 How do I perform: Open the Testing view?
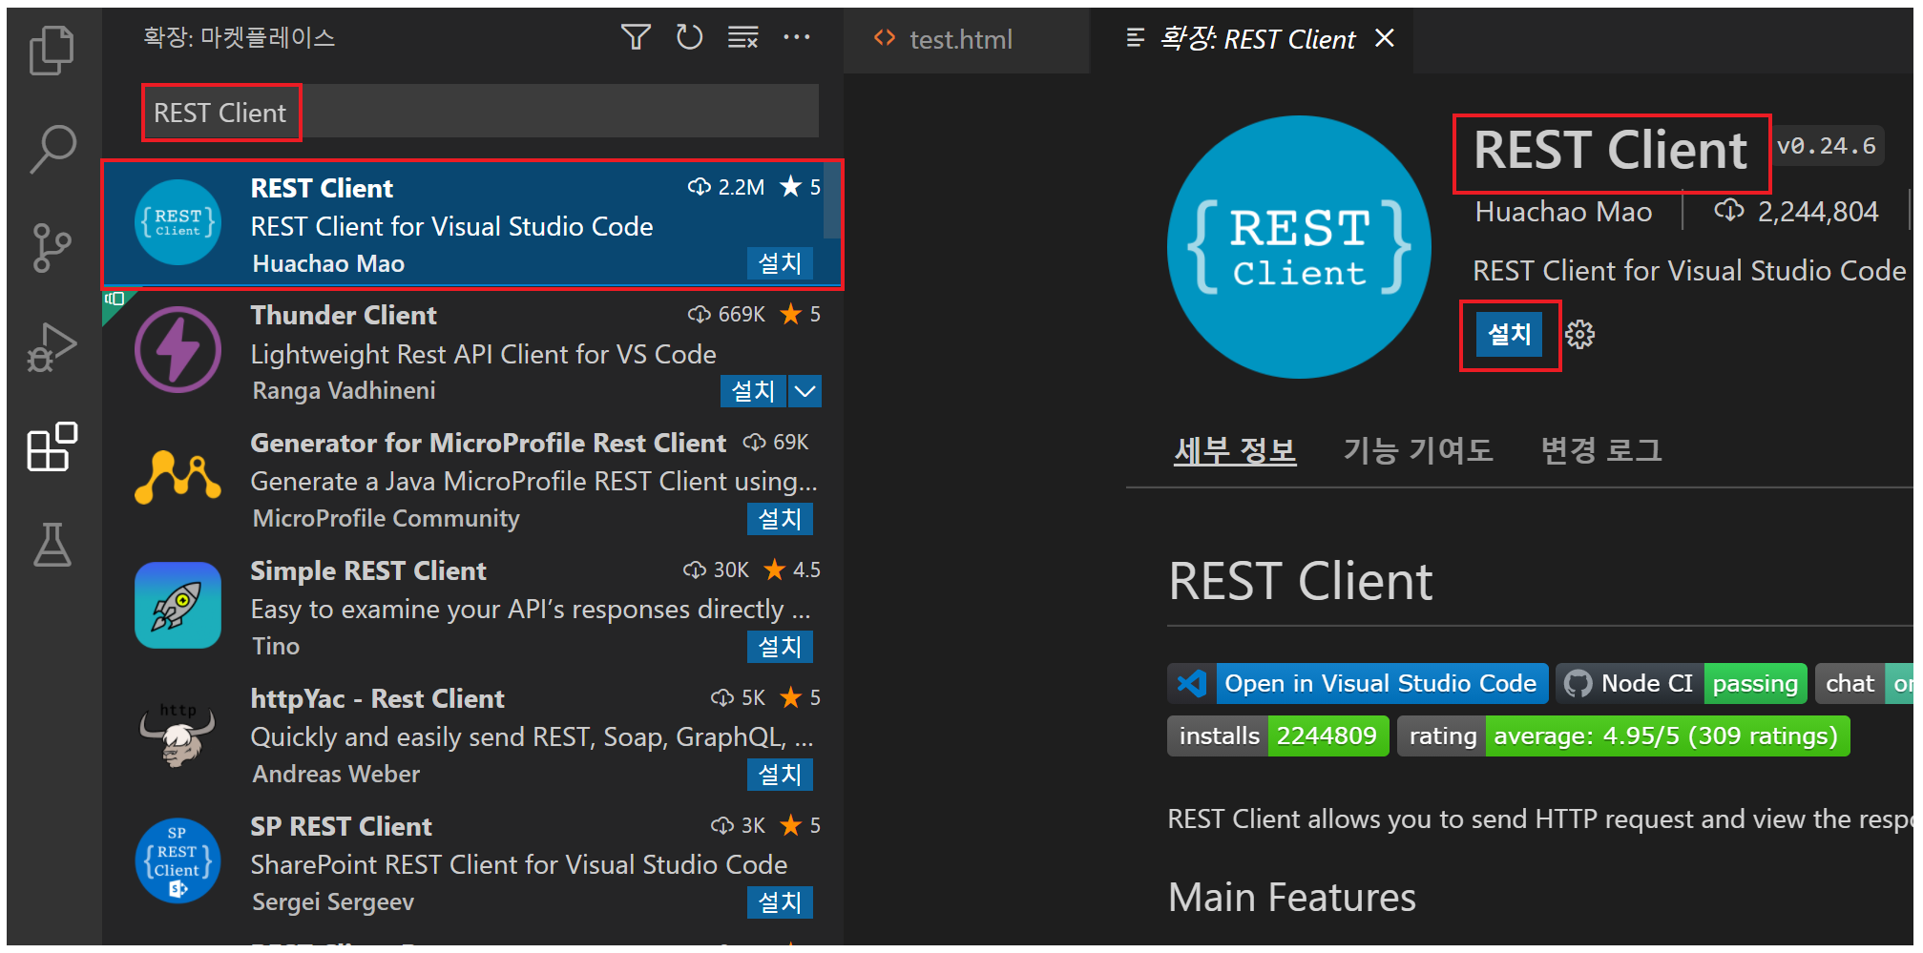52,546
